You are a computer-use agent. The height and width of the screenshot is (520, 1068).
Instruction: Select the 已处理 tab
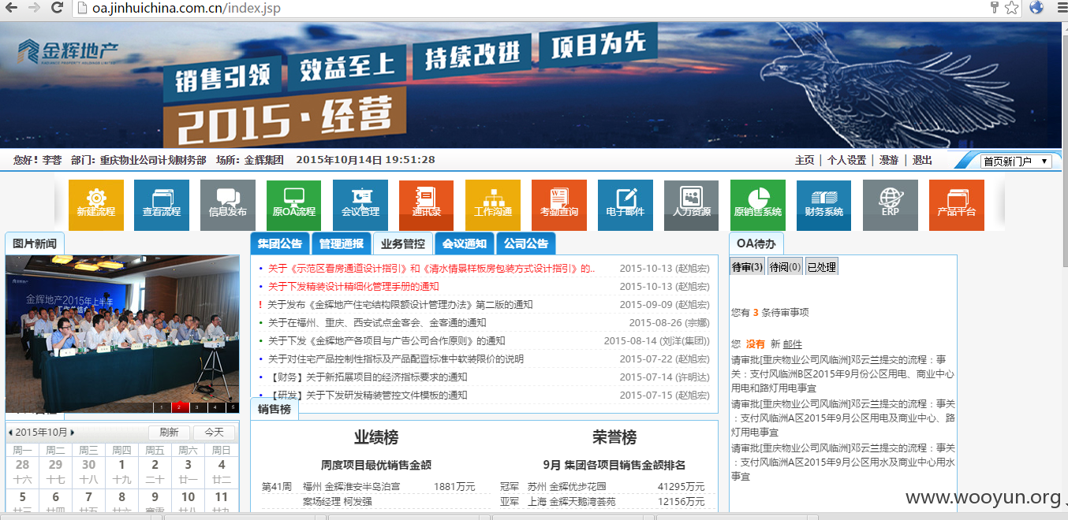coord(821,267)
